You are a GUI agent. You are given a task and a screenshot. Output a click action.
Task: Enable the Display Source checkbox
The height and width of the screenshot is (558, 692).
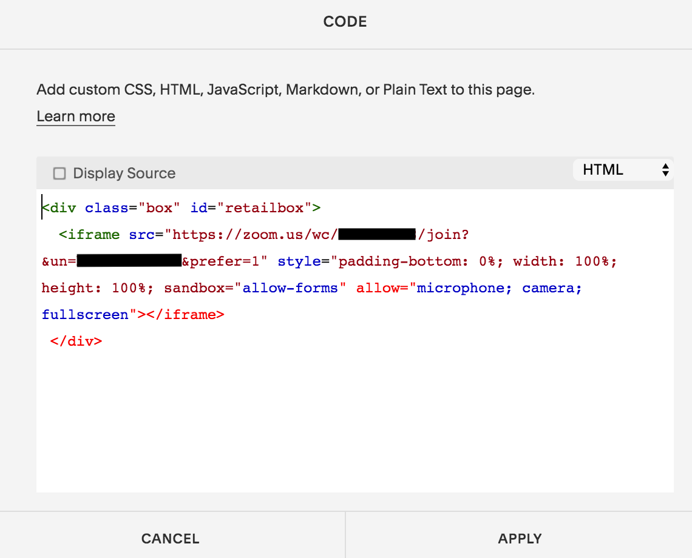(59, 173)
